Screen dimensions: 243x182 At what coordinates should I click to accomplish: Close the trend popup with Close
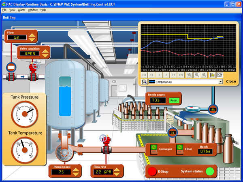click(231, 81)
